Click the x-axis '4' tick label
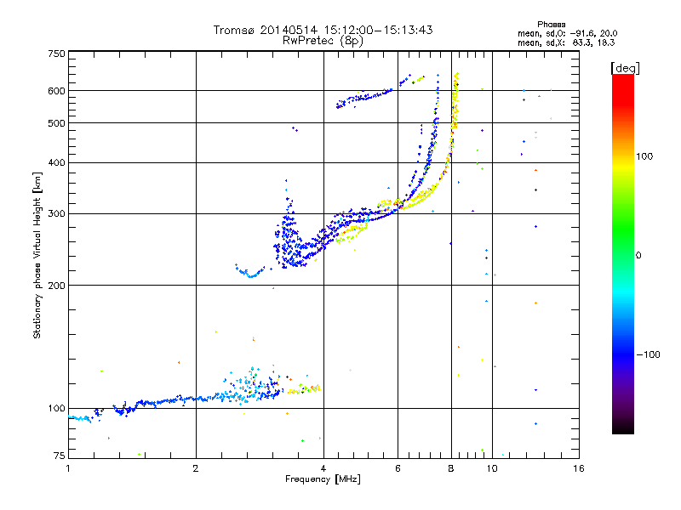The image size is (681, 510). (323, 468)
